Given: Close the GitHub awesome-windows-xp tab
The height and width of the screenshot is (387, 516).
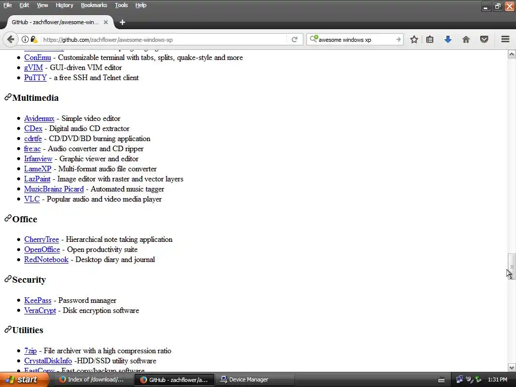Looking at the screenshot, I should click(106, 22).
